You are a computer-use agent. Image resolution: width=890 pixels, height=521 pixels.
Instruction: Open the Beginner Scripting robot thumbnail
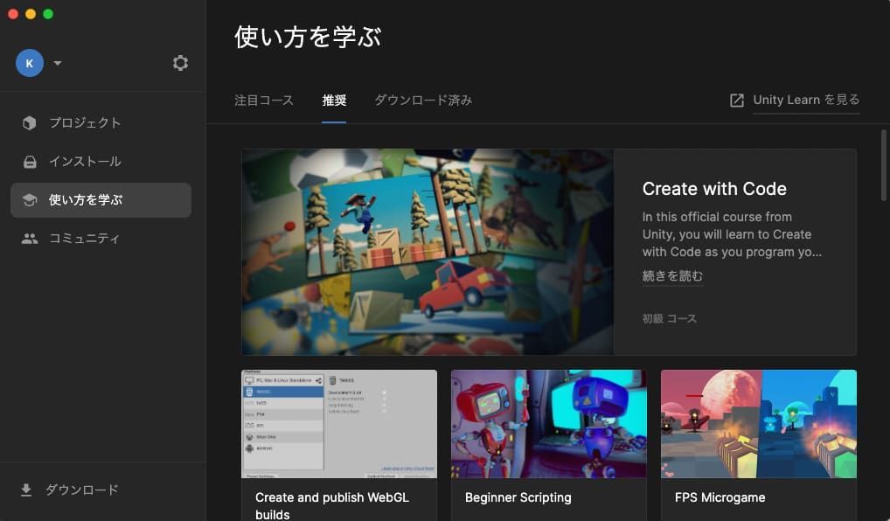click(549, 424)
